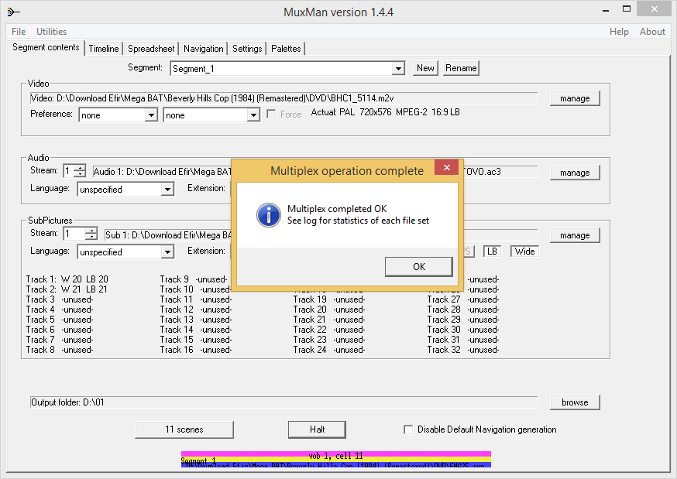Enable Disable Default Navigation generation checkbox
The height and width of the screenshot is (479, 677).
(x=408, y=429)
